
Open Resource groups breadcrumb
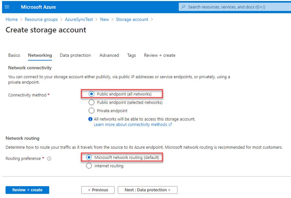tap(41, 19)
